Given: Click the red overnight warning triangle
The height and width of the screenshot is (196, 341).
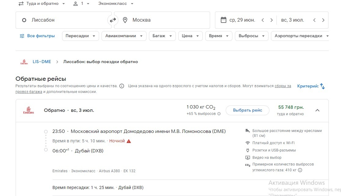Looking at the screenshot, I should click(129, 141).
